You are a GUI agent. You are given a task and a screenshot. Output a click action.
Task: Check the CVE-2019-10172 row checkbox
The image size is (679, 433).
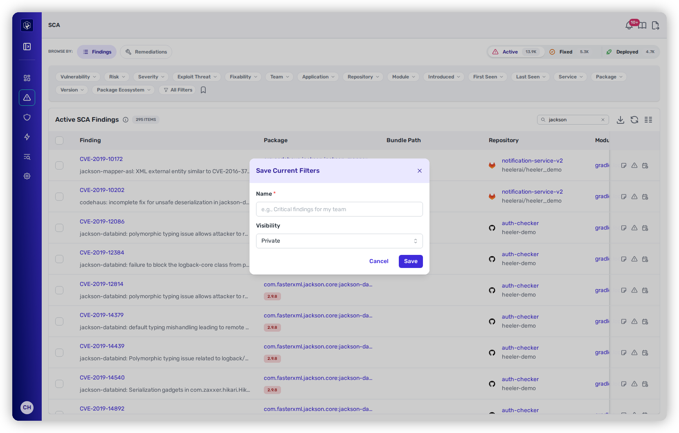59,165
